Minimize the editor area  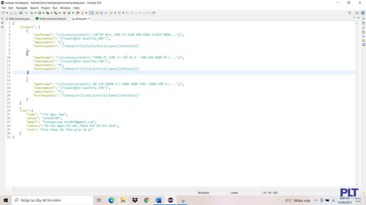(x=354, y=18)
